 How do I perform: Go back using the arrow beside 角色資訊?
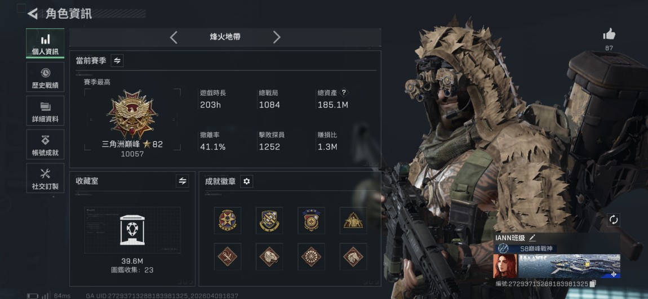(33, 14)
